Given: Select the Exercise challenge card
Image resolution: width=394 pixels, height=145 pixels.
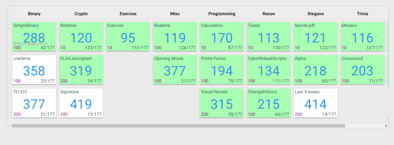Looking at the screenshot, I should click(128, 36).
